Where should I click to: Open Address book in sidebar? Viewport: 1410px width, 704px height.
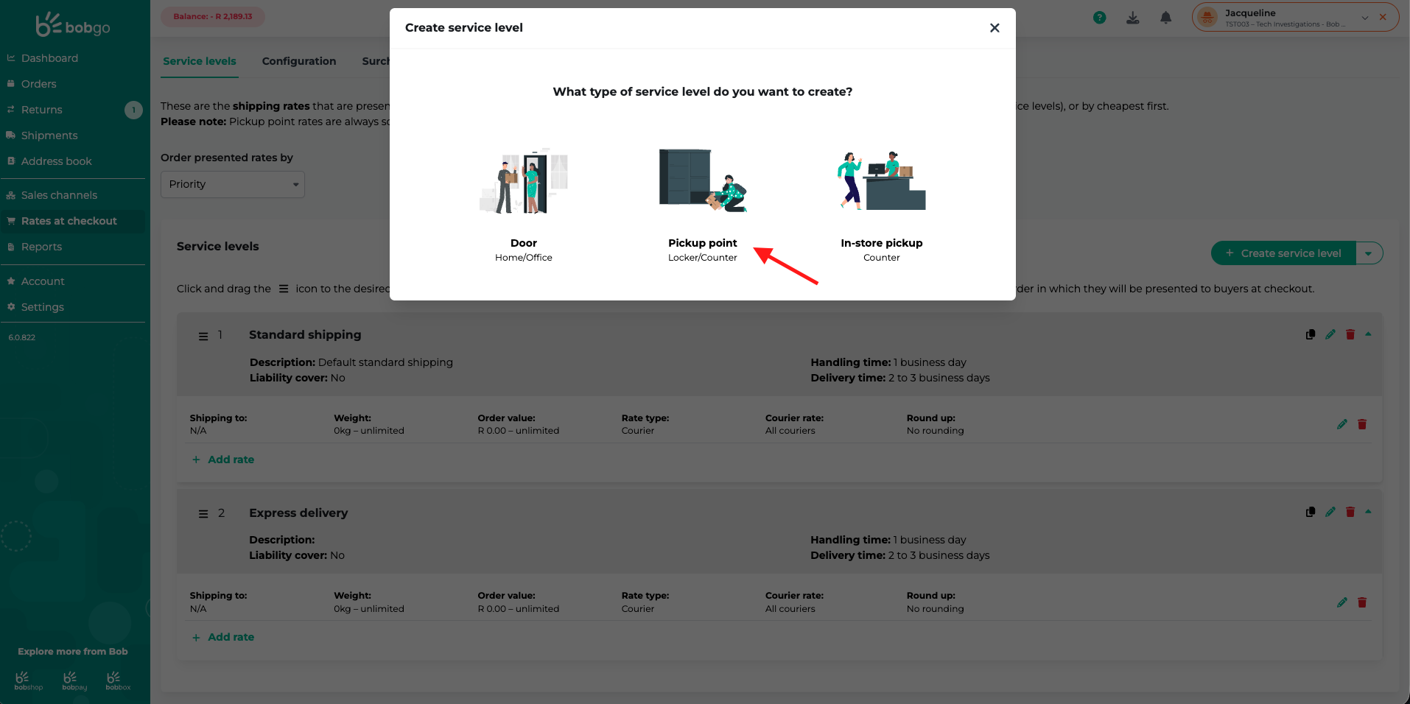point(56,161)
